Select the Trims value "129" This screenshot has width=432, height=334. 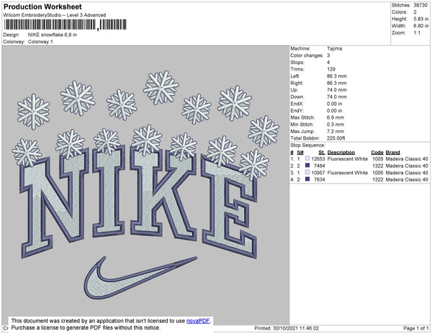[331, 69]
